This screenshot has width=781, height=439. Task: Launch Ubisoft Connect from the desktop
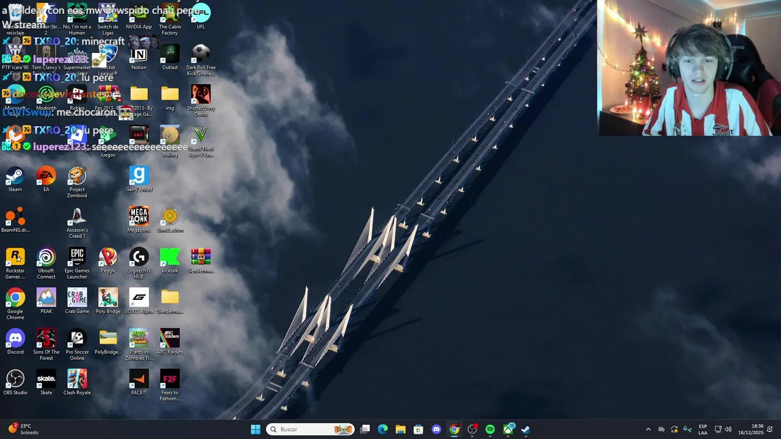[46, 264]
